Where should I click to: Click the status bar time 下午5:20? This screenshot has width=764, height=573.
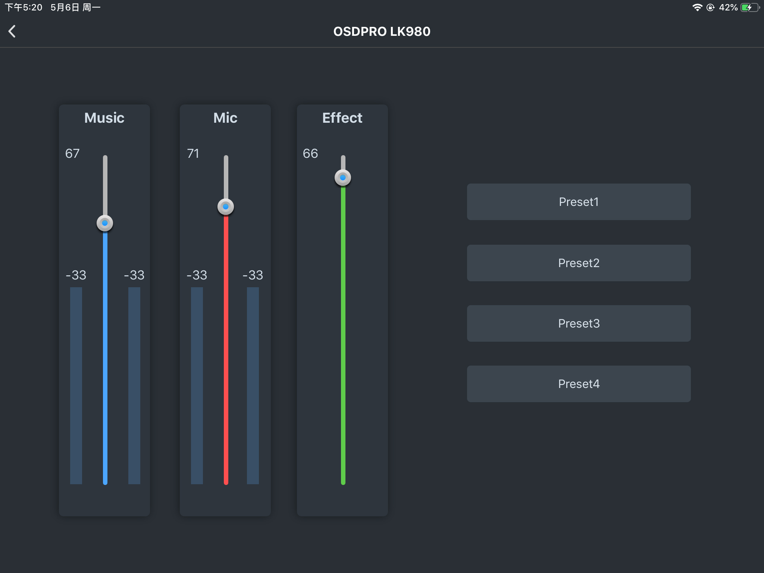24,7
